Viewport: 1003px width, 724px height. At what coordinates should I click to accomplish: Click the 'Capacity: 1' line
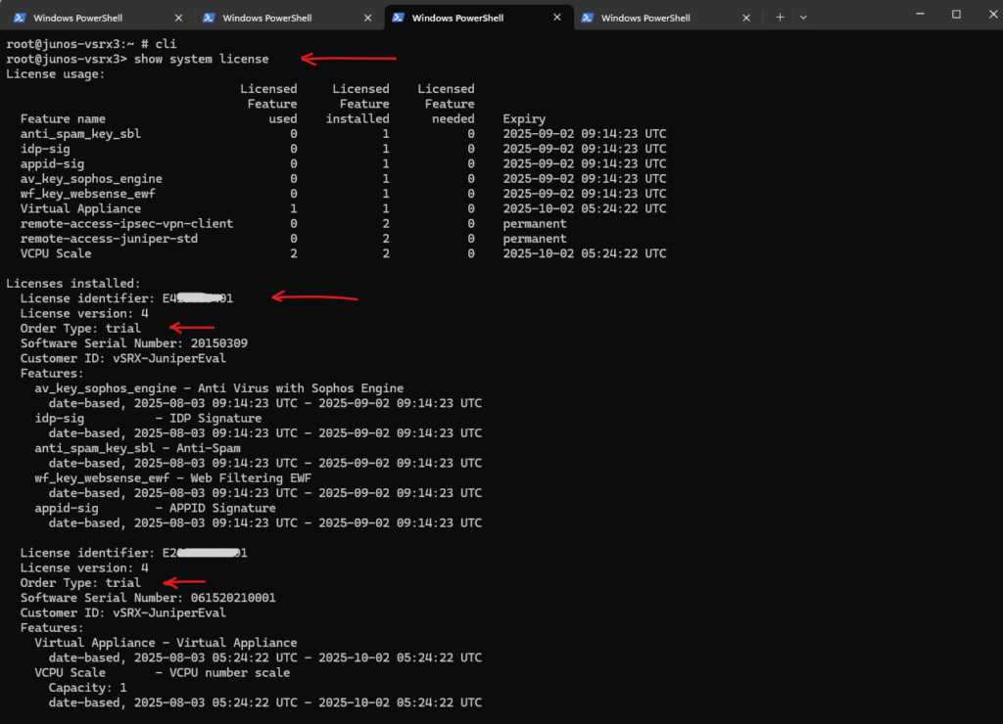(x=87, y=688)
